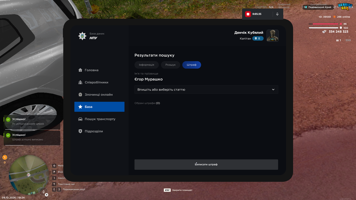Viewport: 356px width, 200px height.
Task: Open the Розшук tab
Action: pyautogui.click(x=170, y=65)
